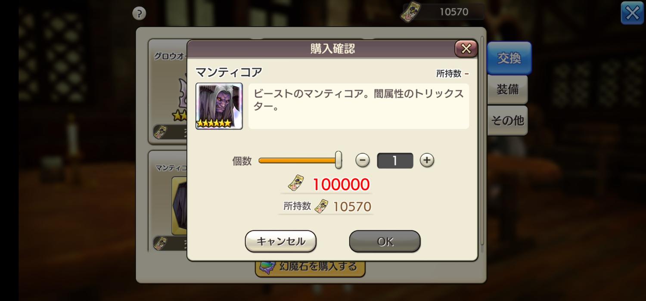Confirm purchase with the OK button

385,241
